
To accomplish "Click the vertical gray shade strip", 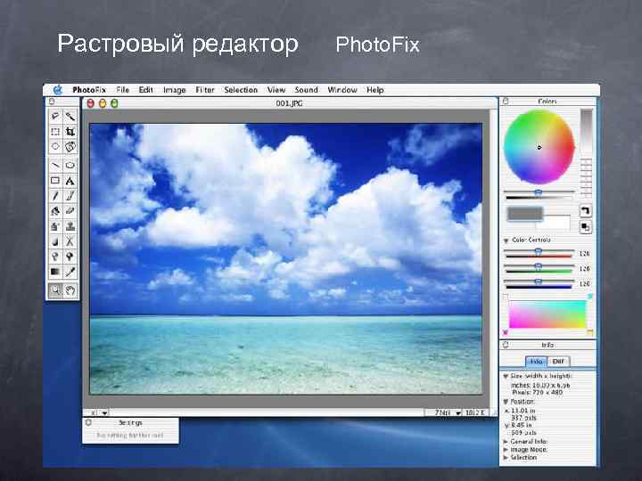I will point(587,132).
